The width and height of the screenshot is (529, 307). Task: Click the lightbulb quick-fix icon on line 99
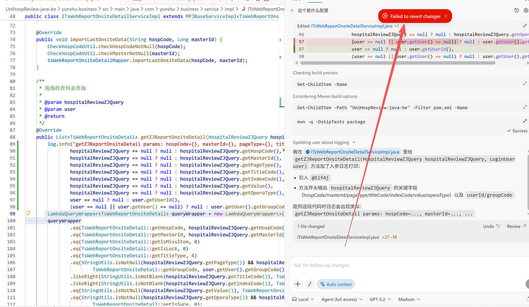(28, 213)
